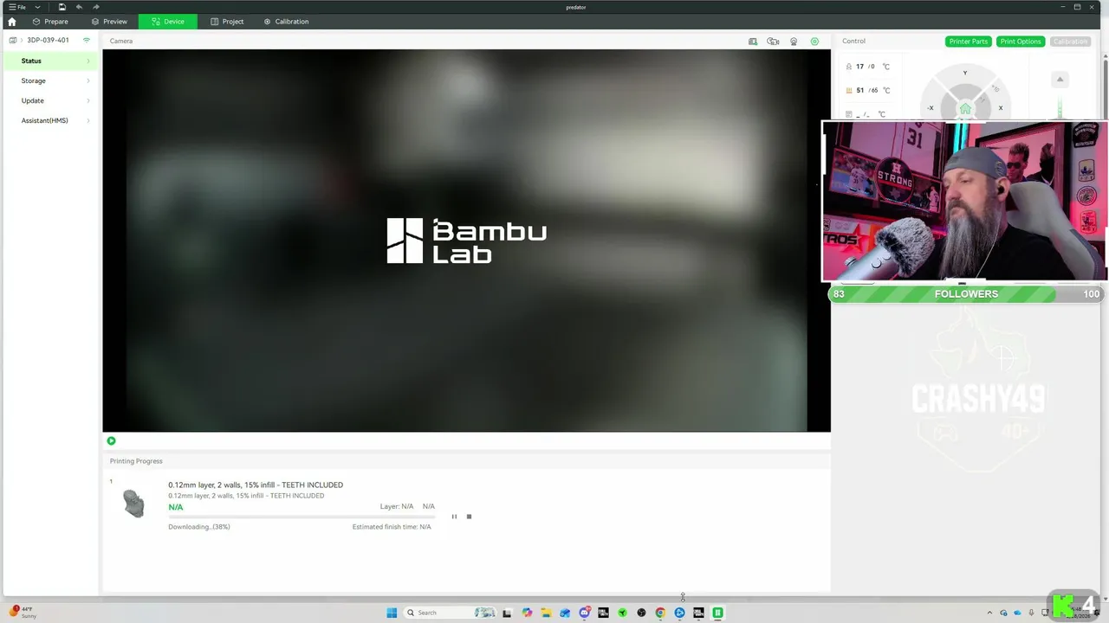
Task: Toggle the timelapse camera icon
Action: (794, 42)
